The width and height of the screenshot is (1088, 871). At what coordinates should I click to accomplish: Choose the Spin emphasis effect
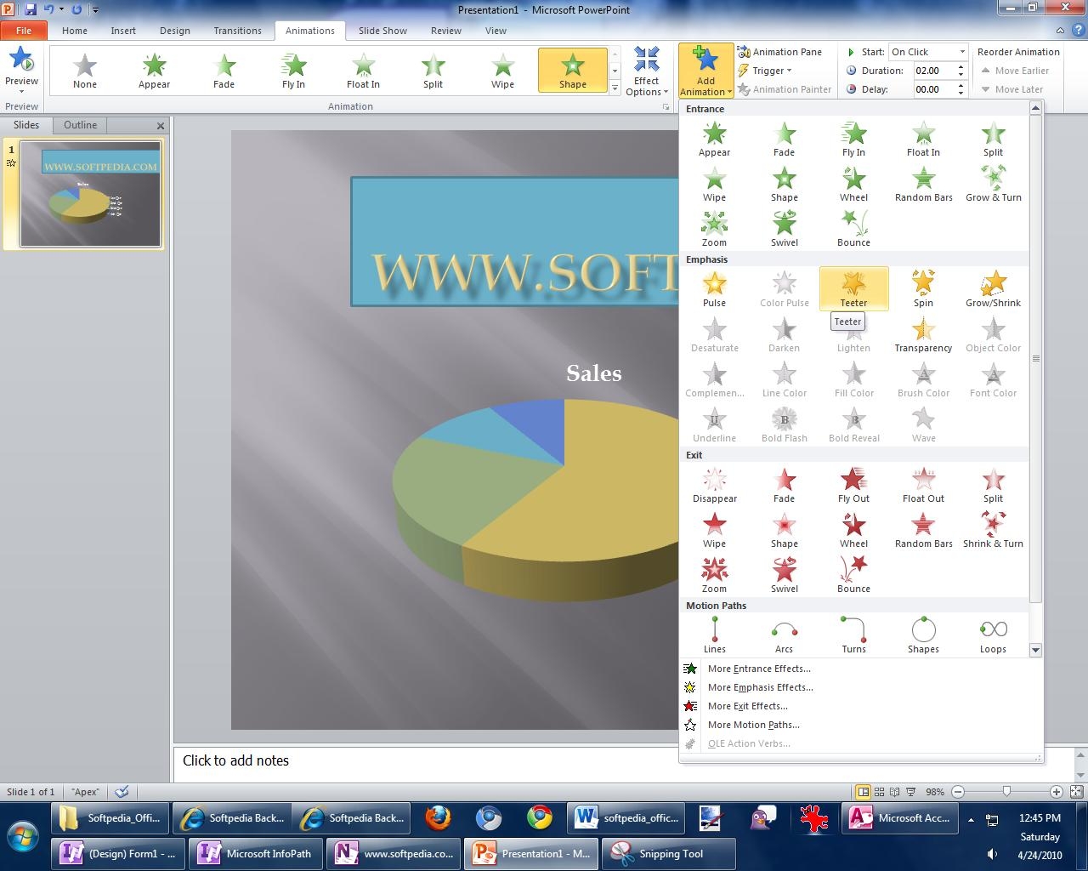pos(923,288)
